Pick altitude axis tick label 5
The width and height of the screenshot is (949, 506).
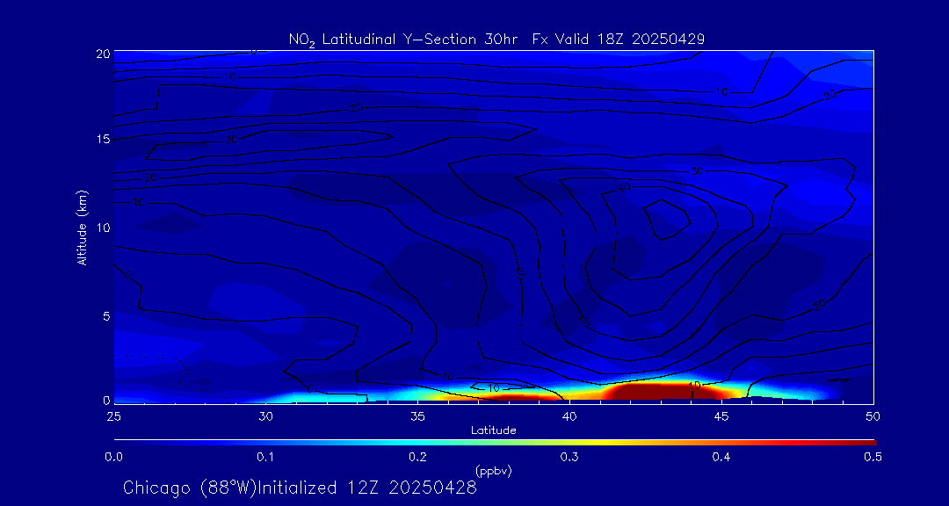[x=106, y=315]
